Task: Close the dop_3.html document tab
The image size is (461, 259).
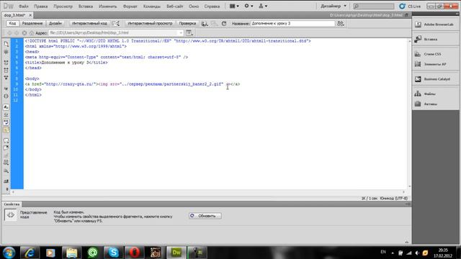Action: tap(30, 15)
